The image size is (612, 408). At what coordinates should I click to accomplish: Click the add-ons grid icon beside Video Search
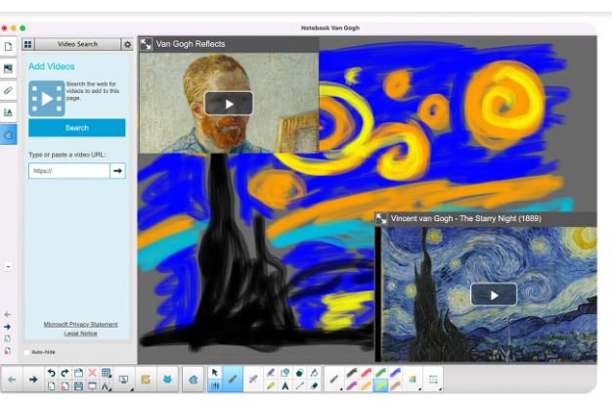[x=28, y=44]
